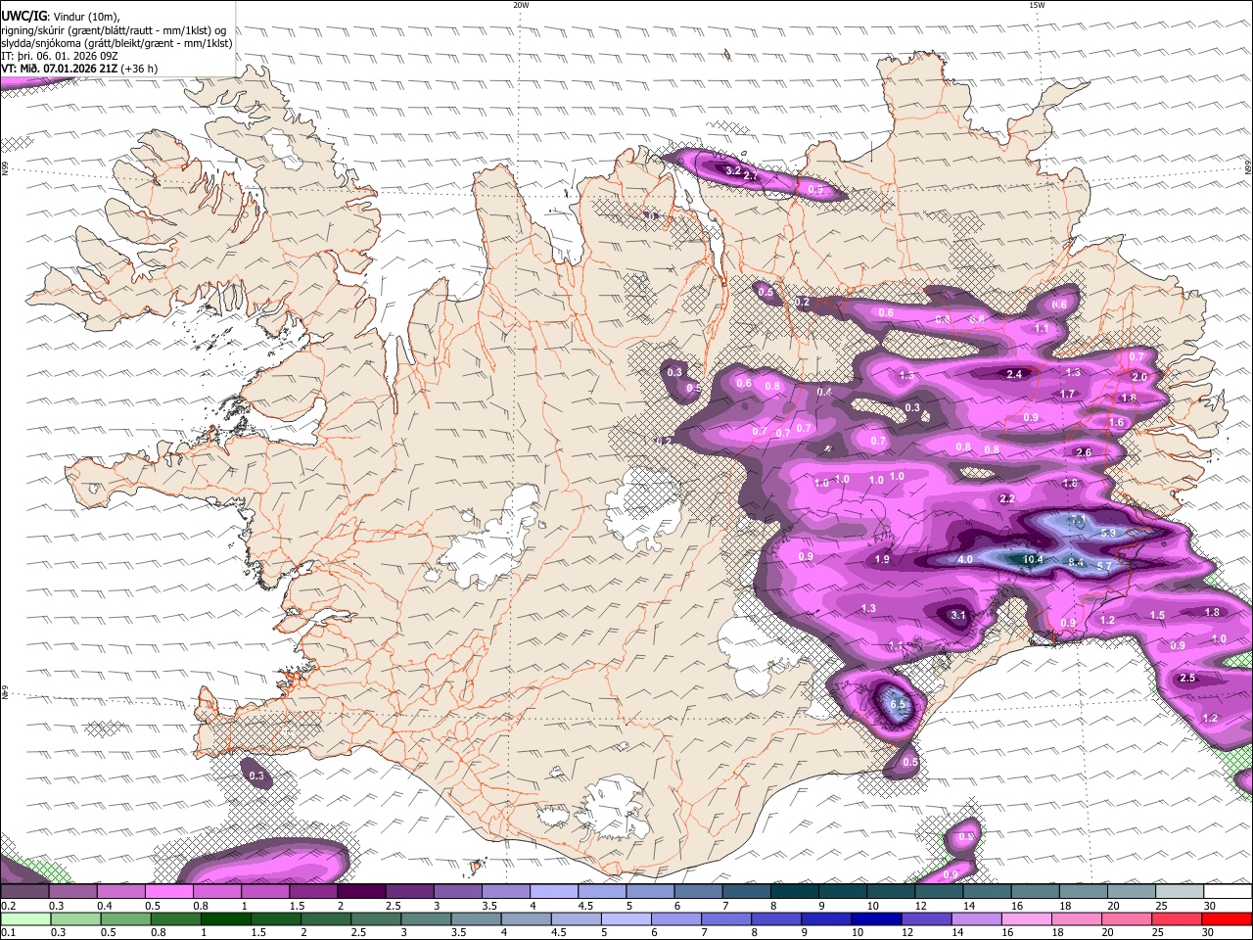
Task: Select the 5.9 precipitation value
Action: [1108, 533]
